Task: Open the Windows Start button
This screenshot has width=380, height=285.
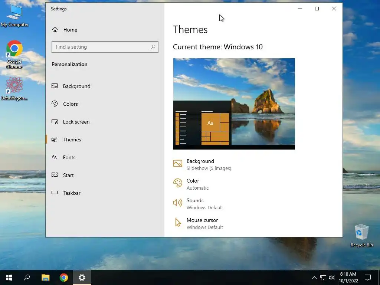Action: tap(9, 278)
